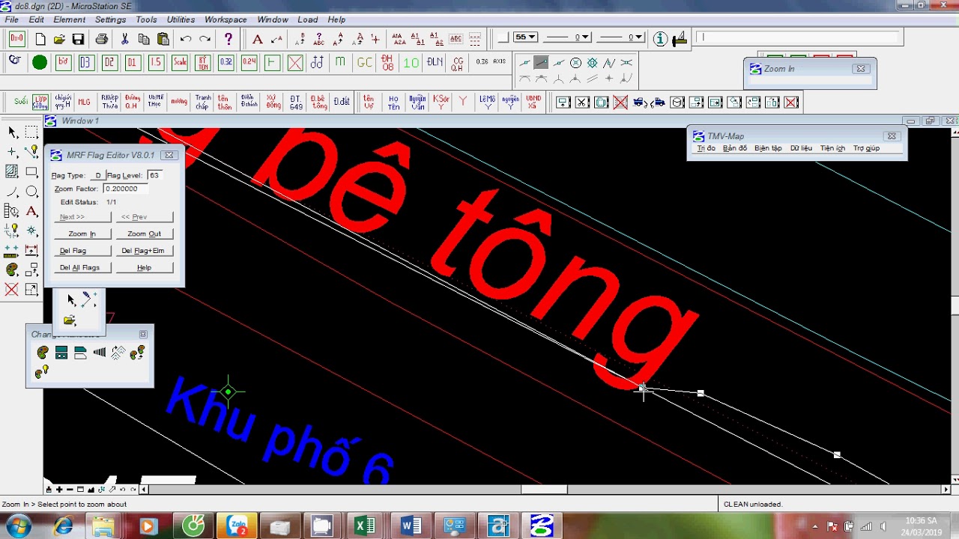Toggle the Flag Type D button

click(97, 175)
